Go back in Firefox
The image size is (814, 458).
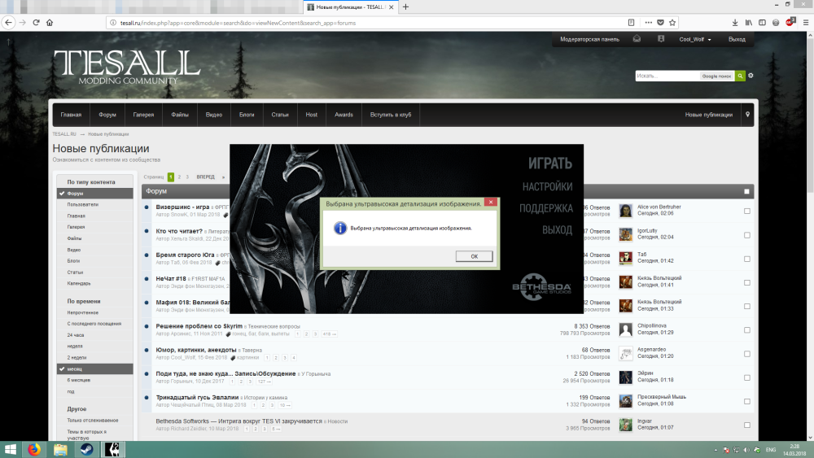point(8,22)
